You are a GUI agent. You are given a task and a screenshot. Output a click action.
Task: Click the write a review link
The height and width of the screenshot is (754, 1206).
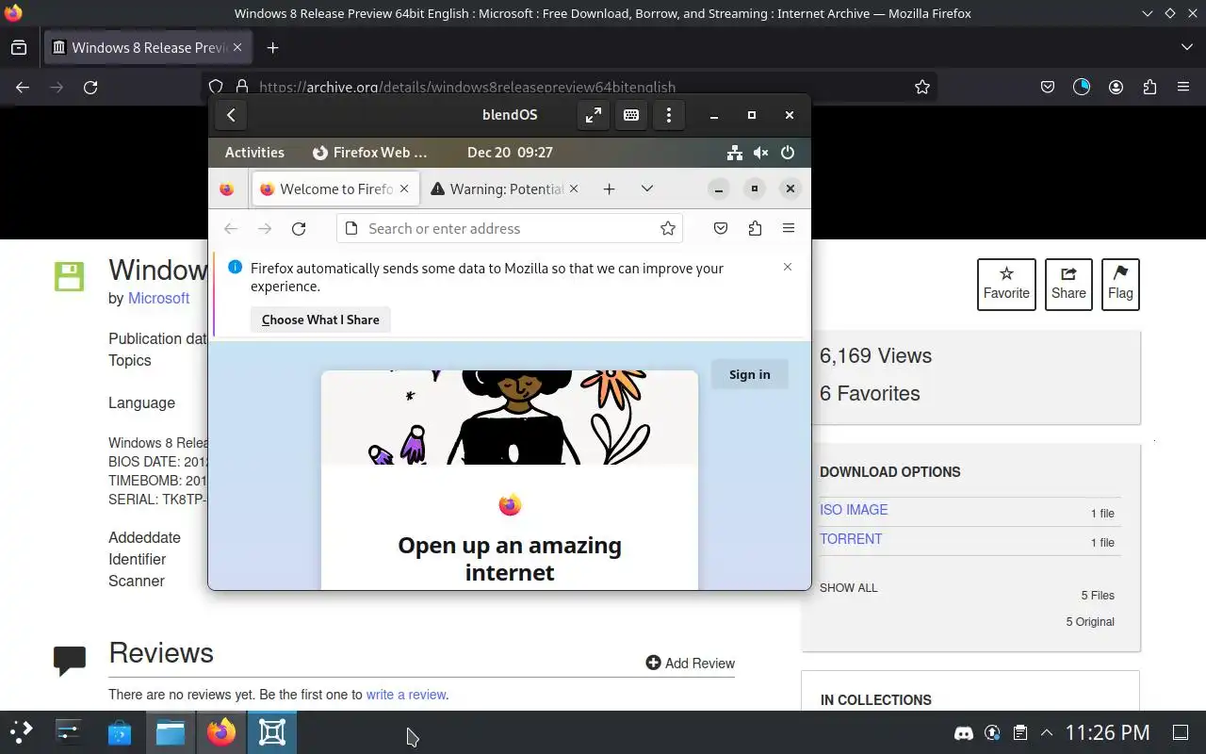[406, 695]
